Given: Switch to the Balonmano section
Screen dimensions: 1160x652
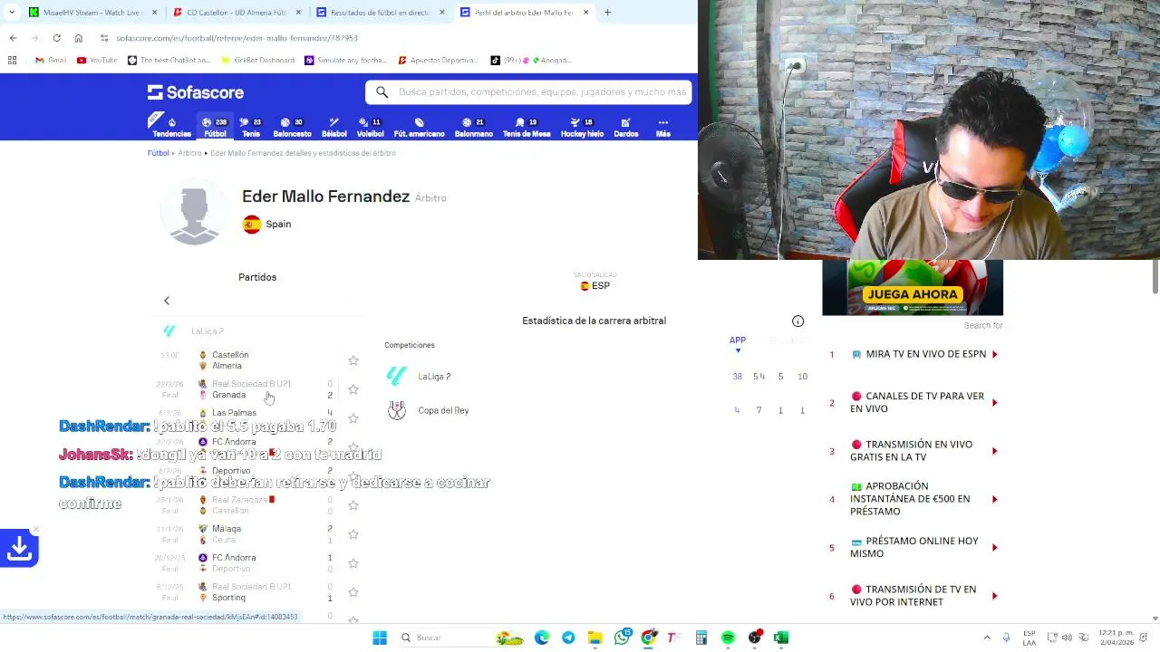Looking at the screenshot, I should (473, 127).
